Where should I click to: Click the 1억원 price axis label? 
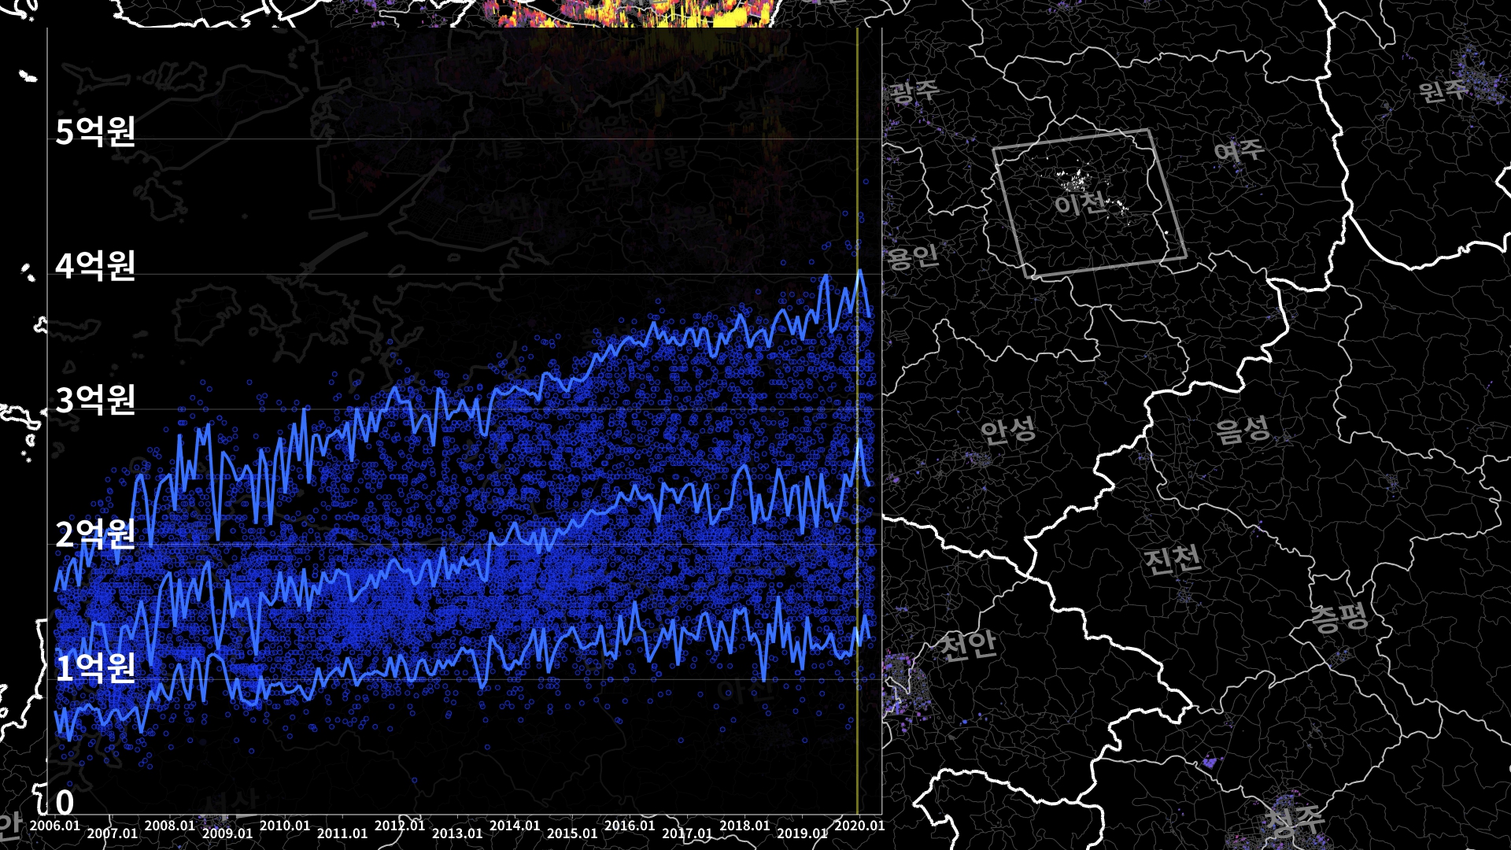(x=95, y=667)
